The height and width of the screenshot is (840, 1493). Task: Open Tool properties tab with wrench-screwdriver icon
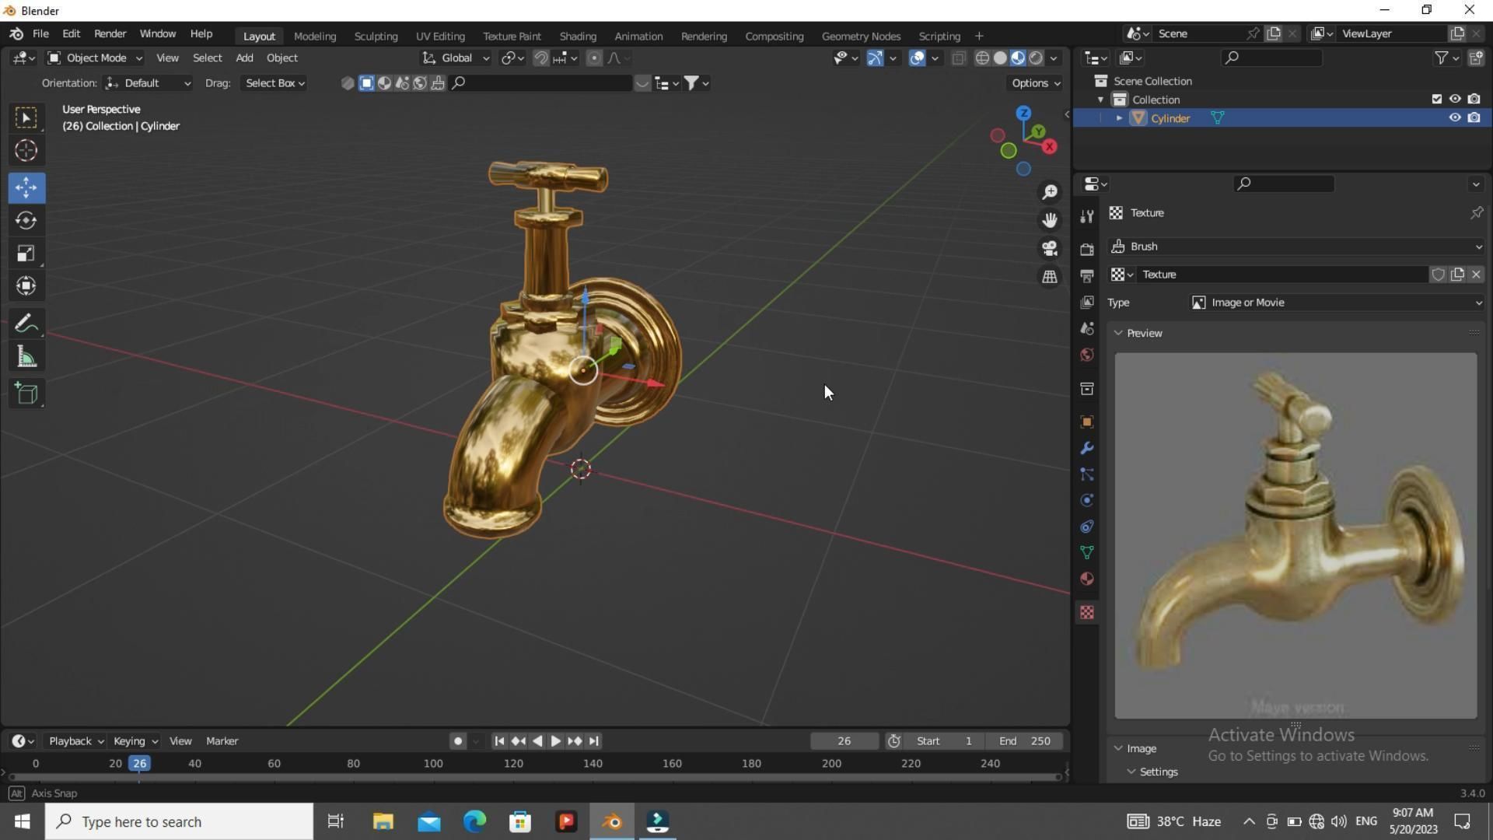[1087, 216]
